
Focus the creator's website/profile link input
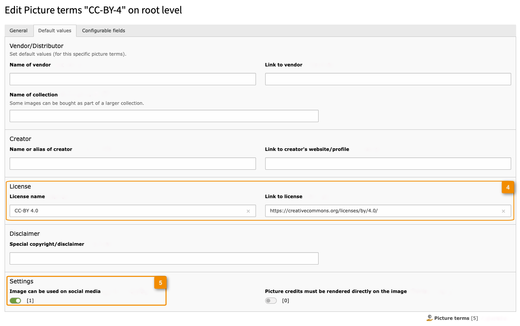click(388, 164)
